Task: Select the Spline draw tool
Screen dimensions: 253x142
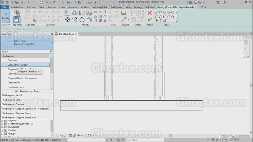Action: point(173,16)
